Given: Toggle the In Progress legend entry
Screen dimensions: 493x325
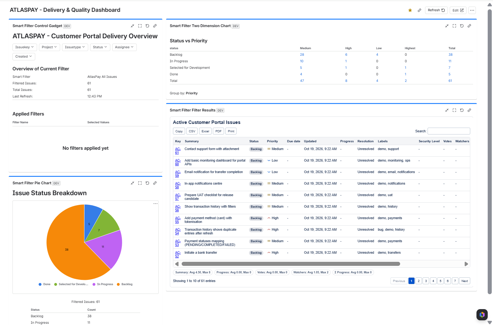Looking at the screenshot, I should click(103, 284).
